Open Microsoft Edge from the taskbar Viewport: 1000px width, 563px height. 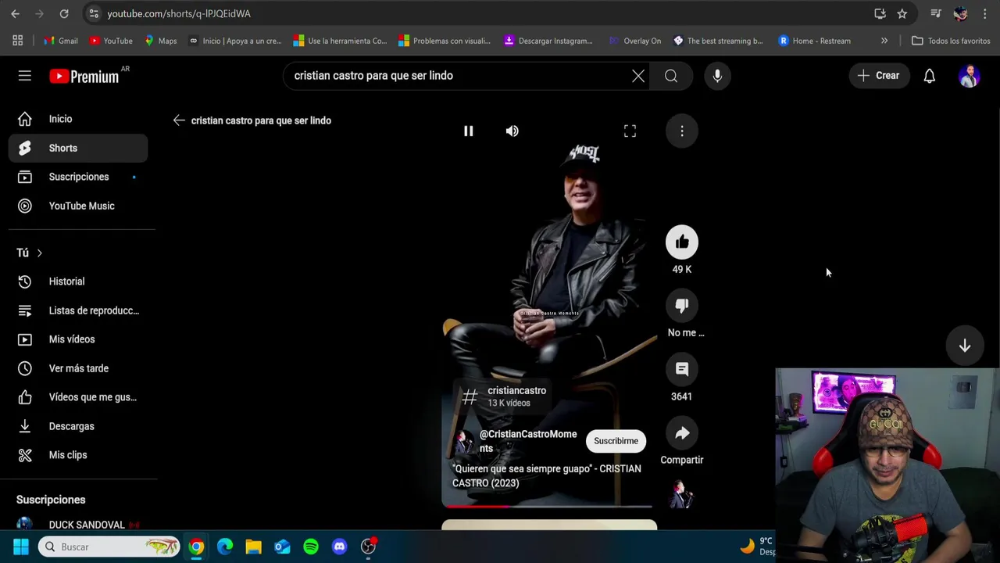click(225, 547)
